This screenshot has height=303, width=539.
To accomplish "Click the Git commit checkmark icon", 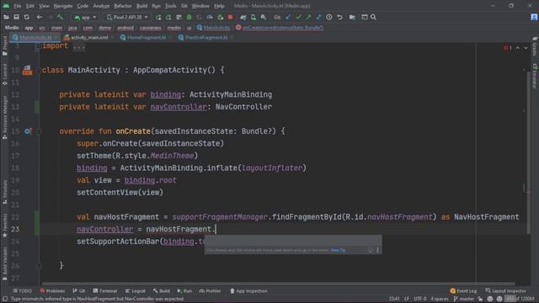I will coord(298,17).
